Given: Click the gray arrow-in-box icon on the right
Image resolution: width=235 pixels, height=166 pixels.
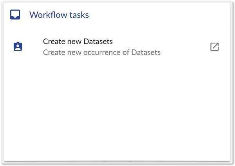Looking at the screenshot, I should (x=214, y=47).
